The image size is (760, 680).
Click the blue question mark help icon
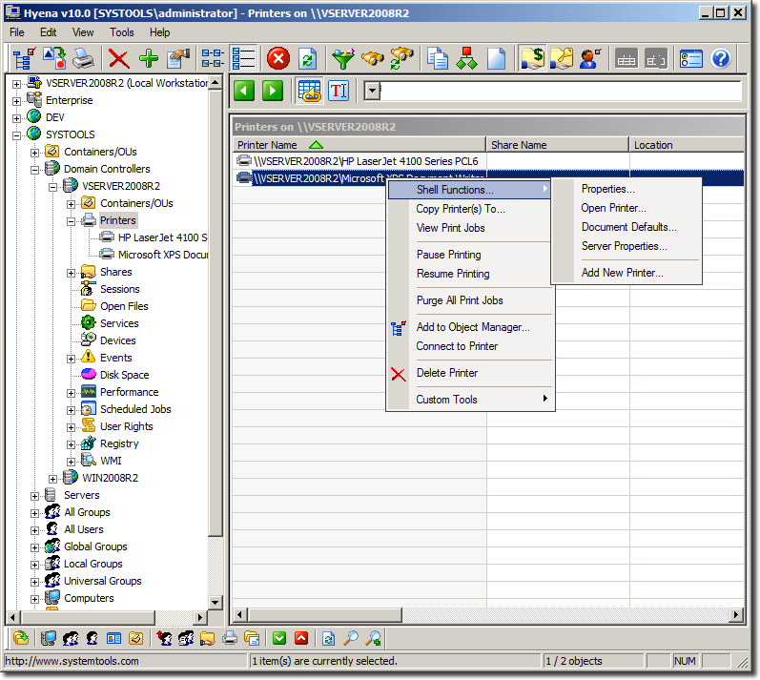721,58
